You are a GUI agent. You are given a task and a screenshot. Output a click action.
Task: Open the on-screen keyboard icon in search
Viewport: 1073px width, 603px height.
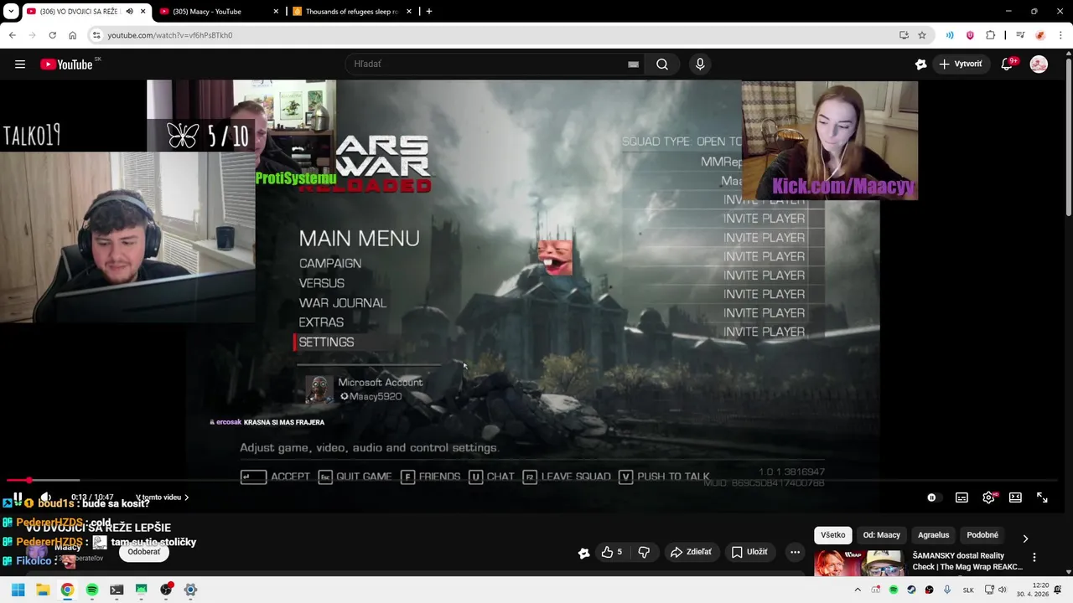(x=633, y=64)
